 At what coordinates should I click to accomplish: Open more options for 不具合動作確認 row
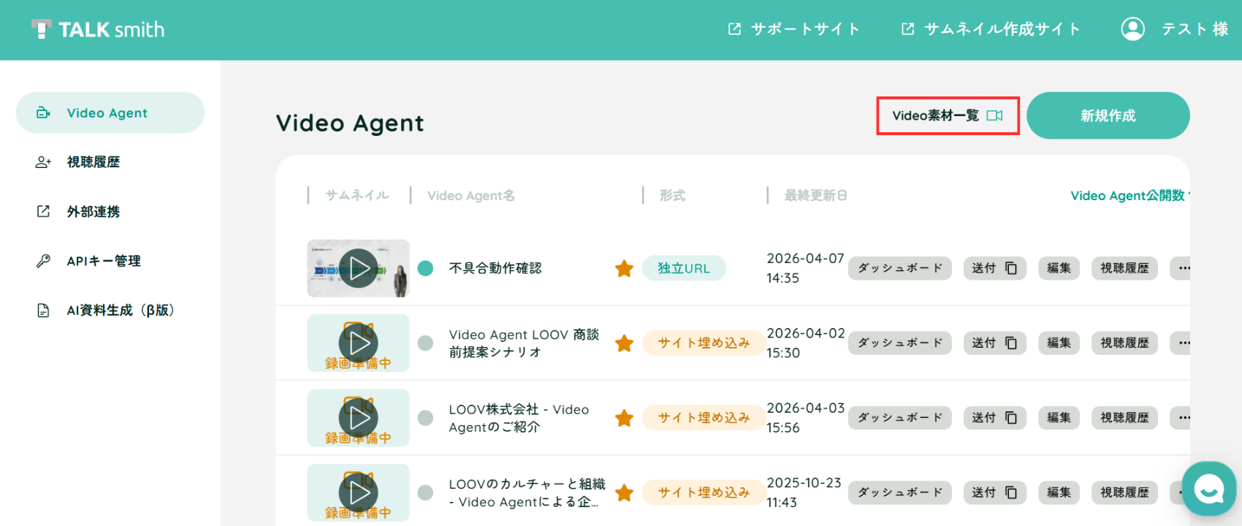click(x=1181, y=268)
